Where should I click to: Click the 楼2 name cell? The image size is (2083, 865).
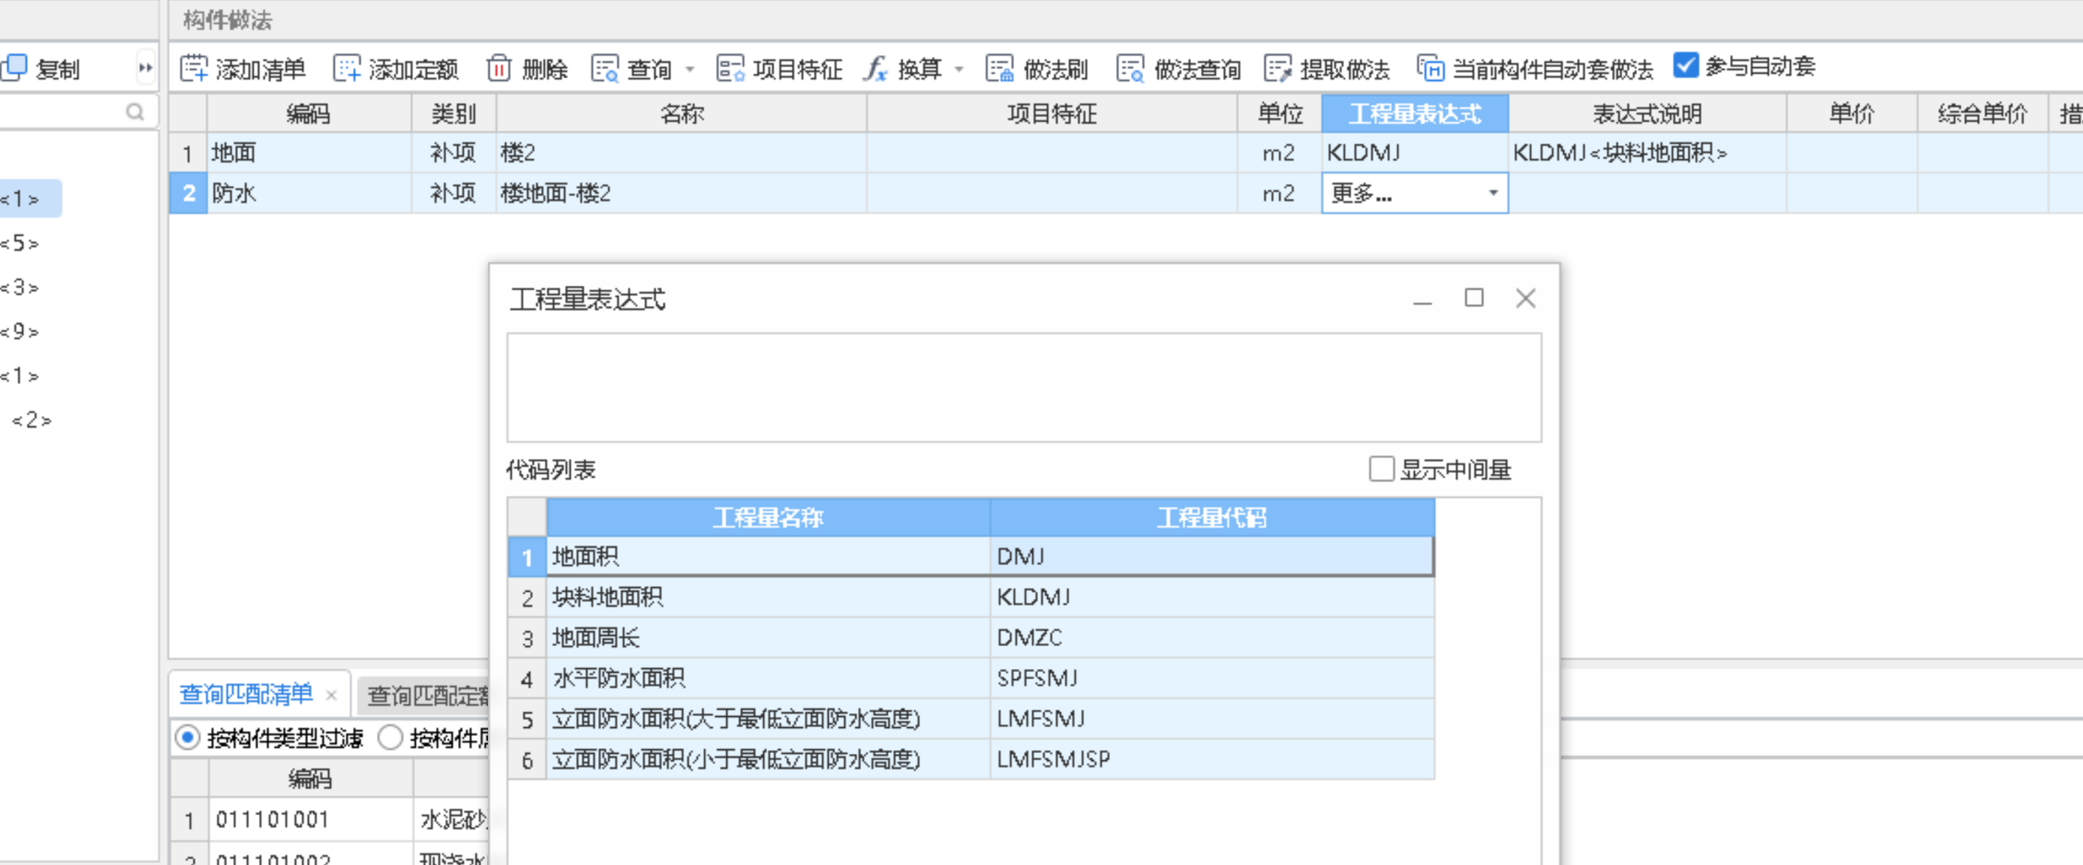point(681,153)
